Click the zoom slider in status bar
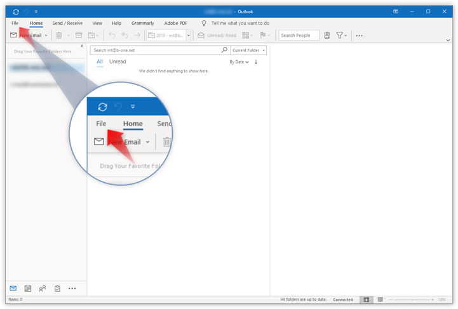 [412, 299]
